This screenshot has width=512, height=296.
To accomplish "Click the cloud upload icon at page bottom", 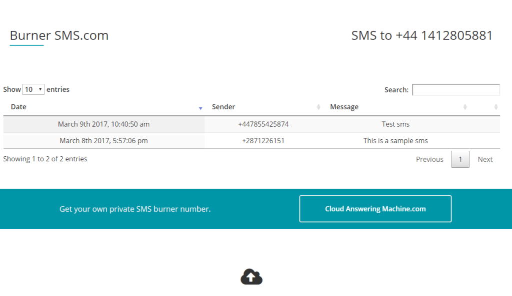I will point(251,276).
